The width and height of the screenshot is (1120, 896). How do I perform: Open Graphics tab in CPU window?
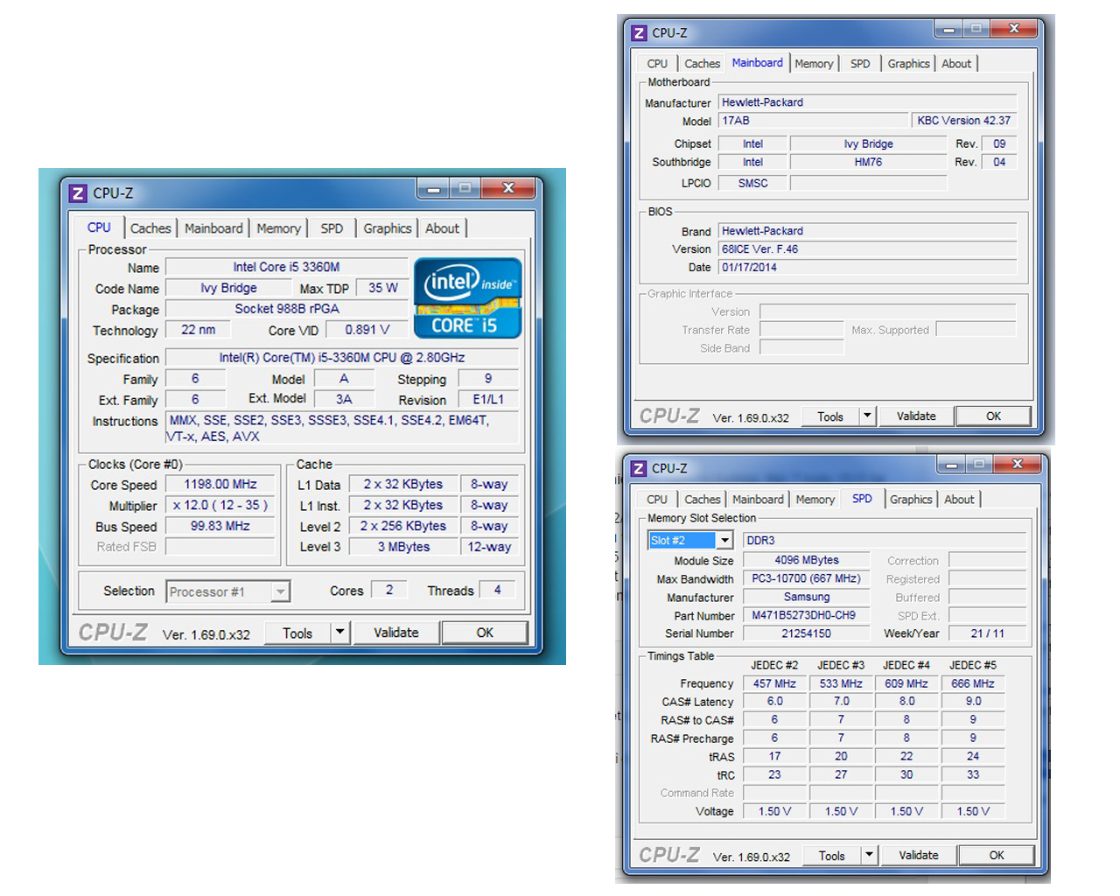pyautogui.click(x=388, y=228)
